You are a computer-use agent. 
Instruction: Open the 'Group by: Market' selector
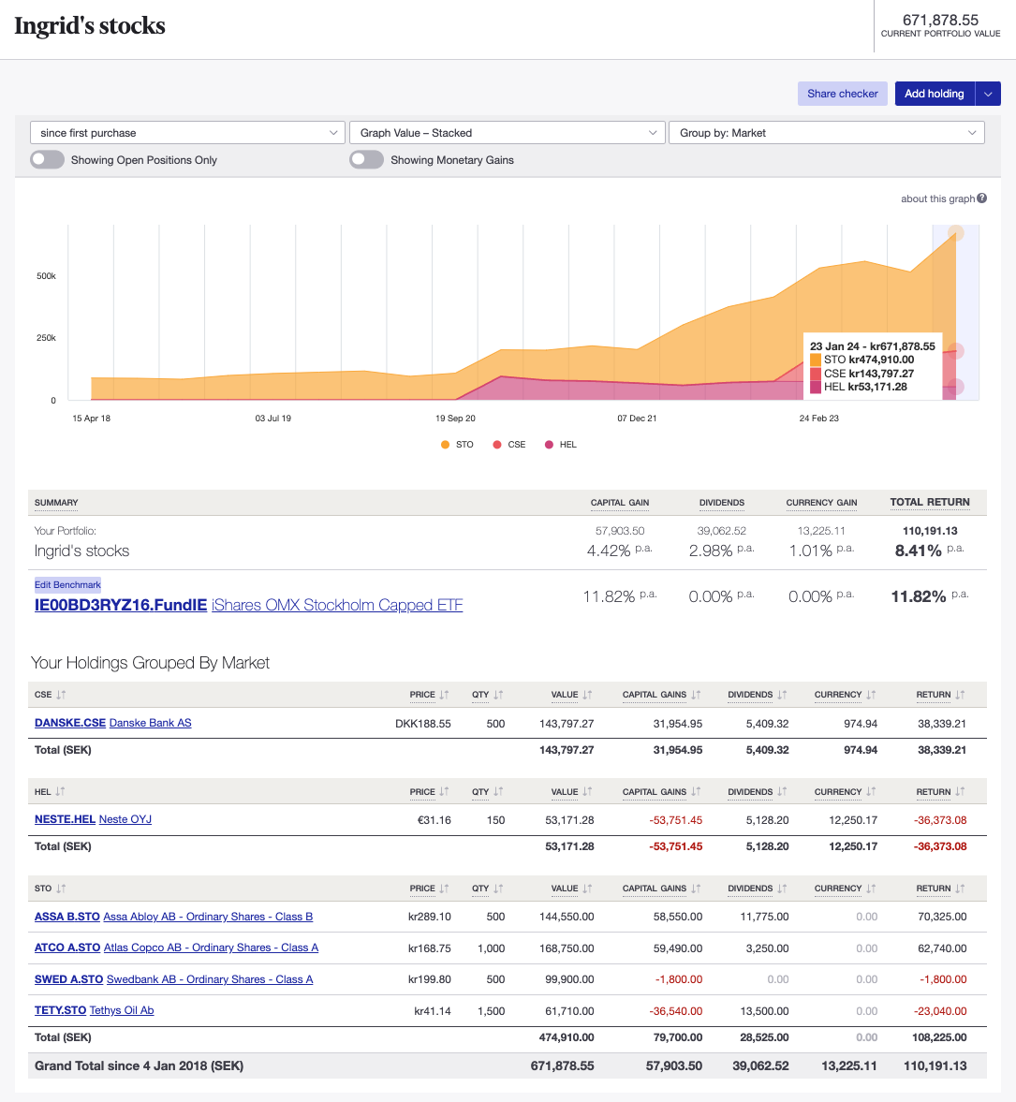(x=826, y=132)
